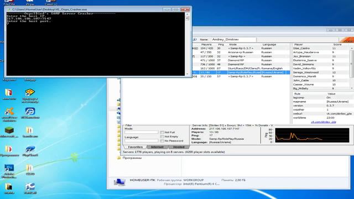Click the console window scrollbar down arrow
The image size is (354, 199).
[187, 74]
